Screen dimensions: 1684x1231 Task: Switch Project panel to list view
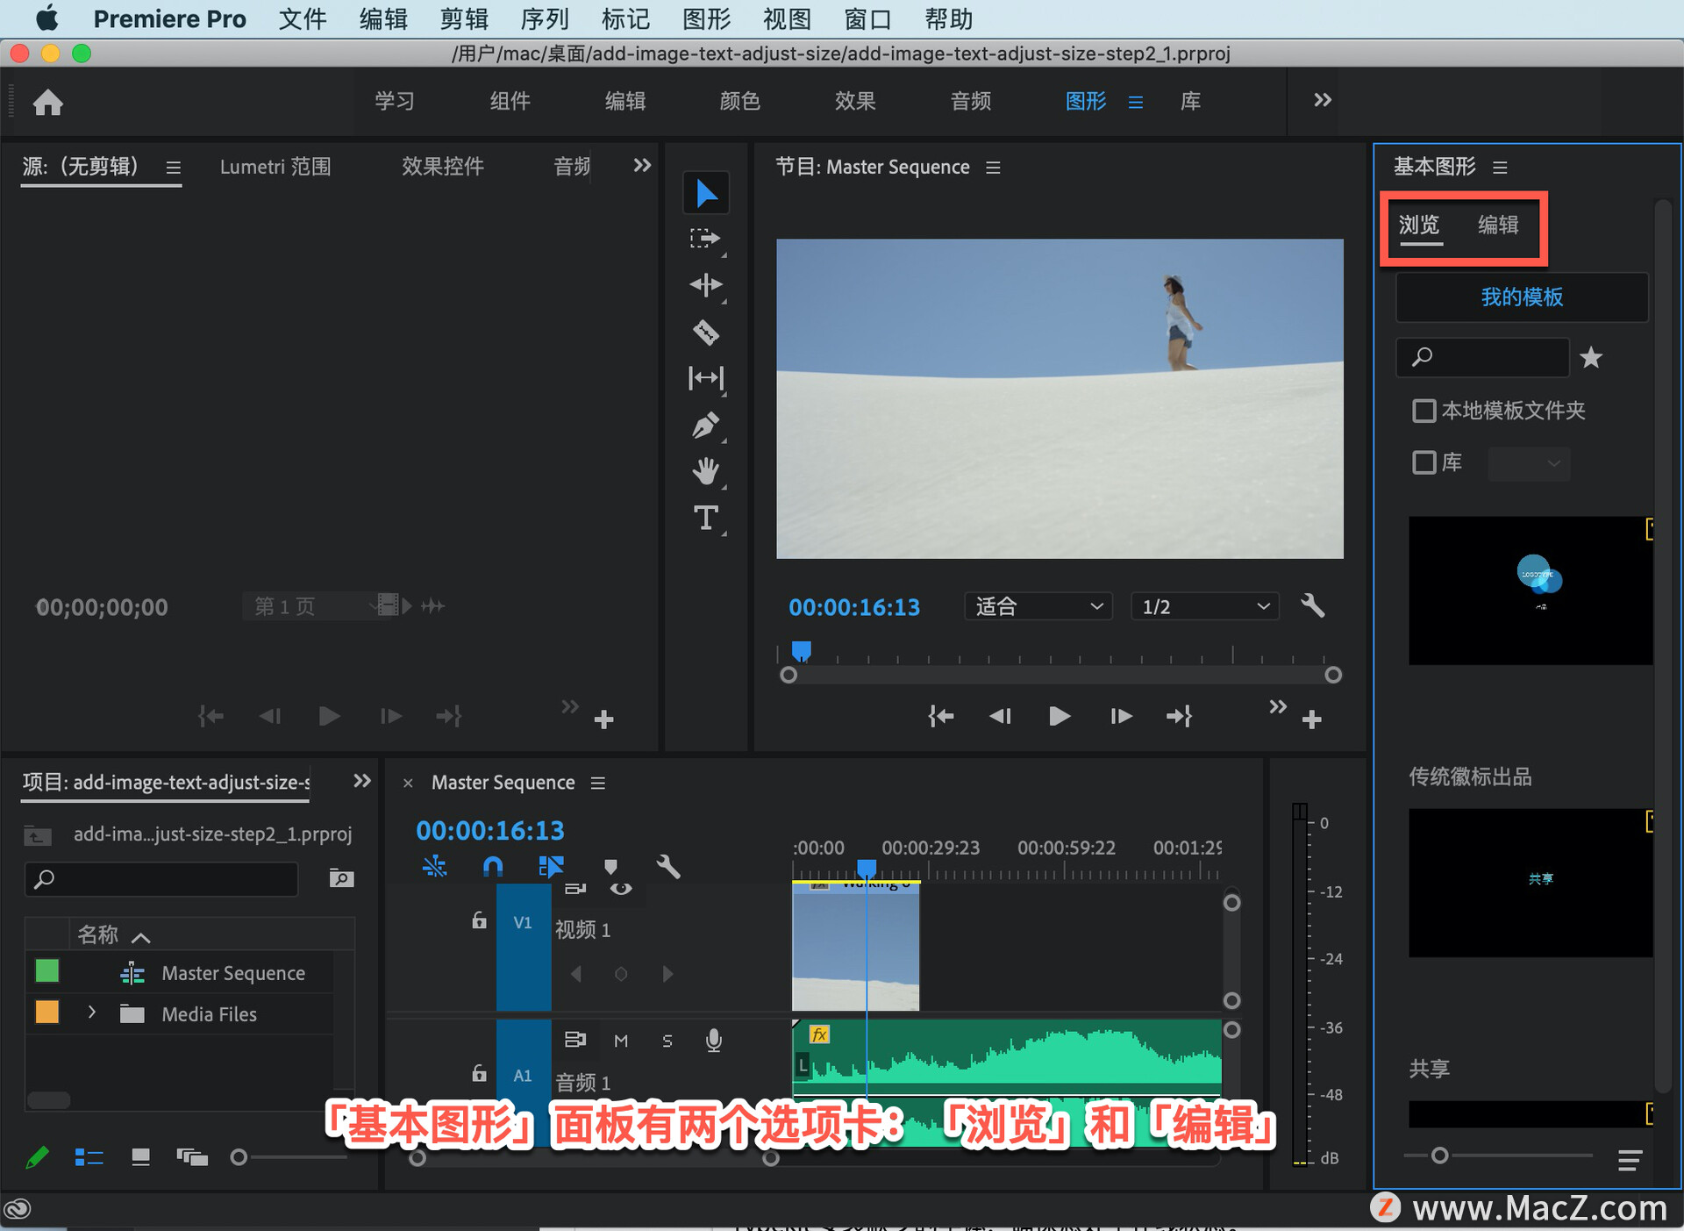89,1157
